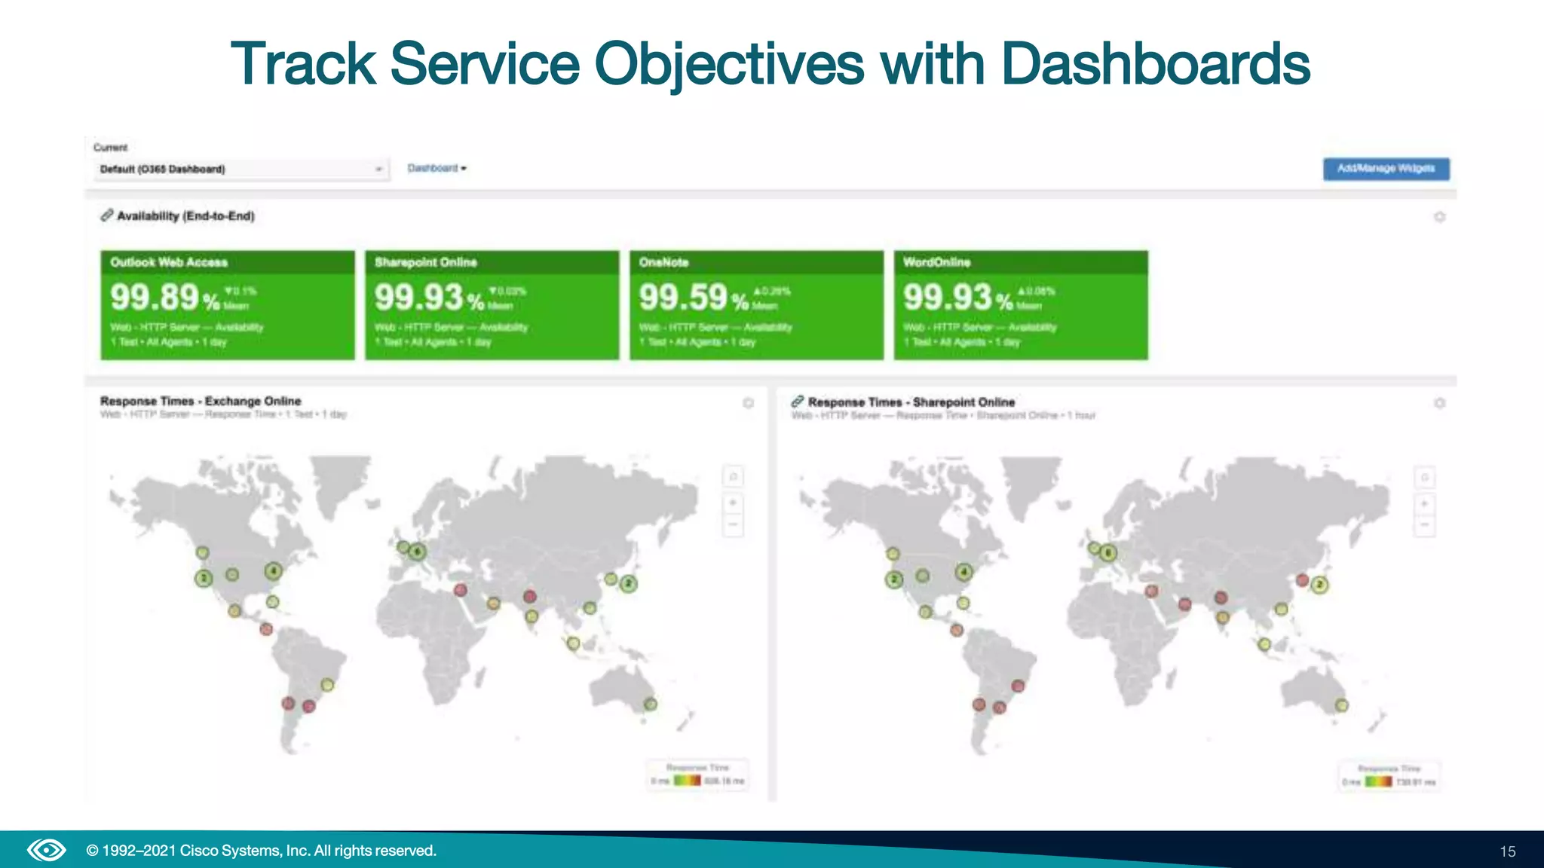Open Exchange Online response widget settings gear
The image size is (1544, 868).
[748, 403]
